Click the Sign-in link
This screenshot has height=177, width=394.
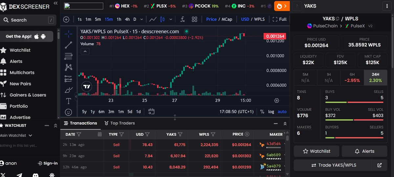coord(48,163)
